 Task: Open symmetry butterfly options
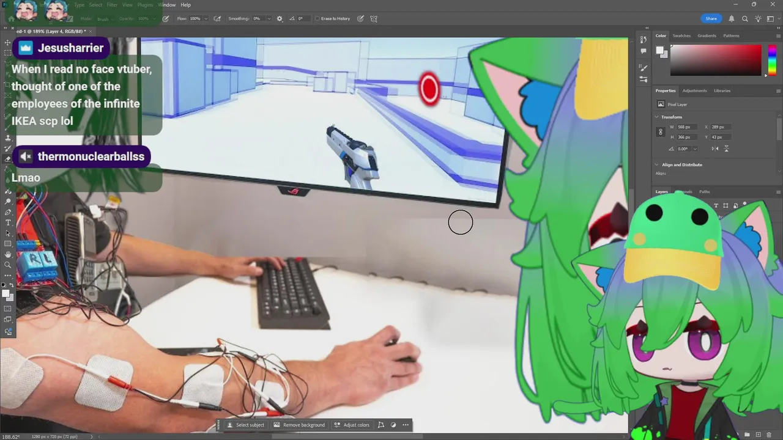point(374,19)
